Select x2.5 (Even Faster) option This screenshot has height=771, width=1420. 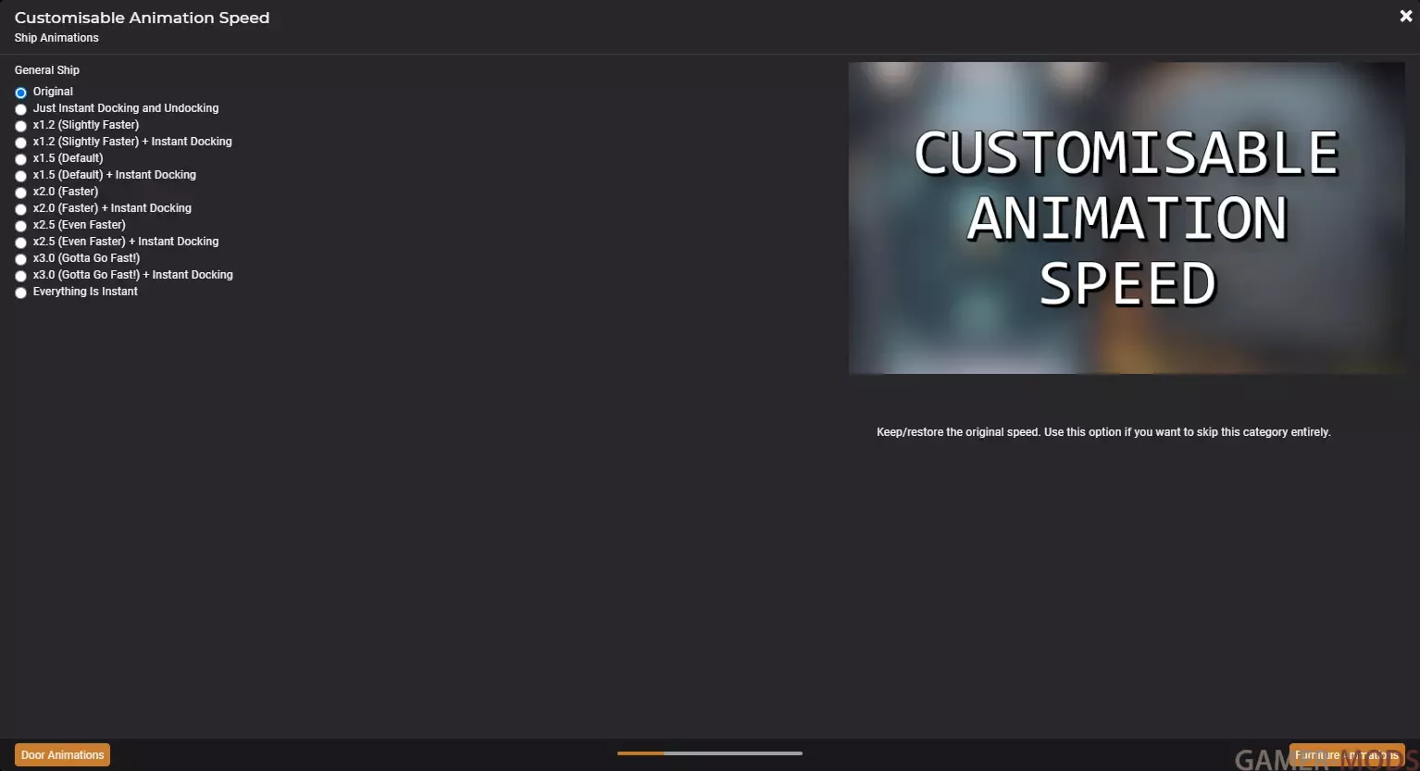20,226
